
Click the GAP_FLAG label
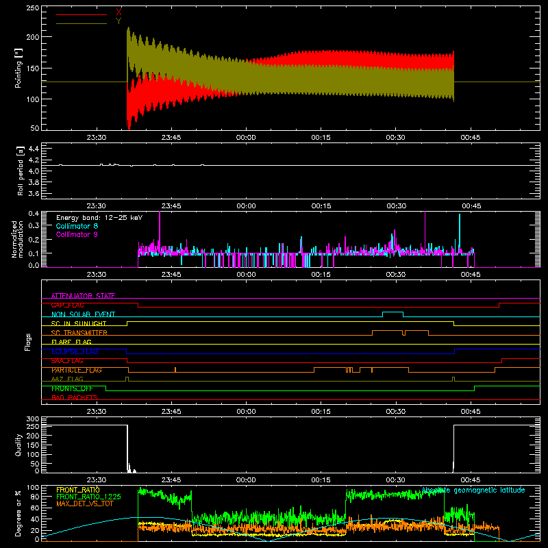click(x=67, y=305)
